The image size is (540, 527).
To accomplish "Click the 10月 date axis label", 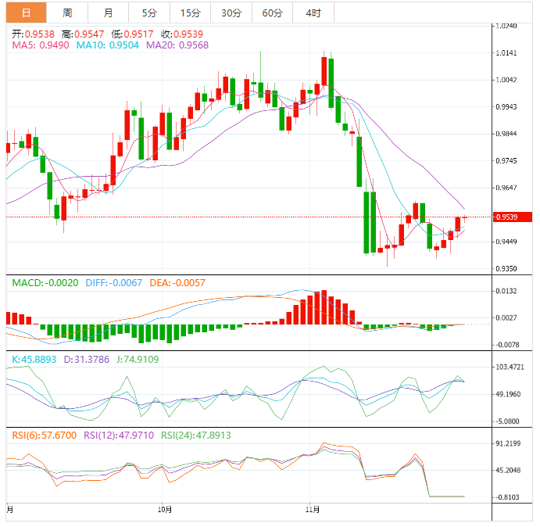I will tap(165, 510).
